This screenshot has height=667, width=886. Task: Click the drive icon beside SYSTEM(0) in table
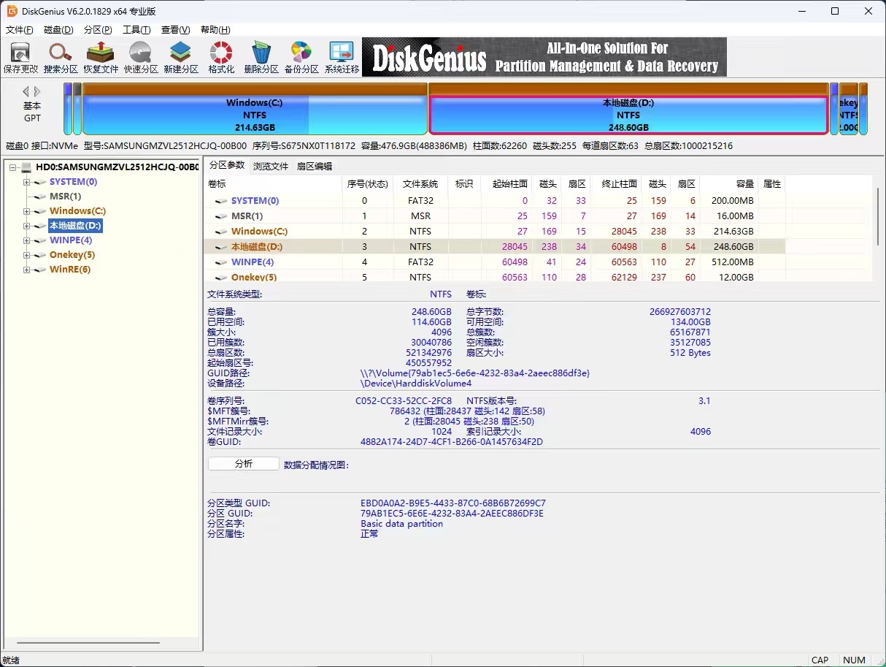pos(221,201)
